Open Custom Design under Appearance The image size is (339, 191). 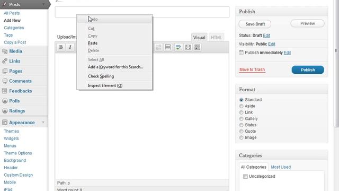pyautogui.click(x=19, y=175)
